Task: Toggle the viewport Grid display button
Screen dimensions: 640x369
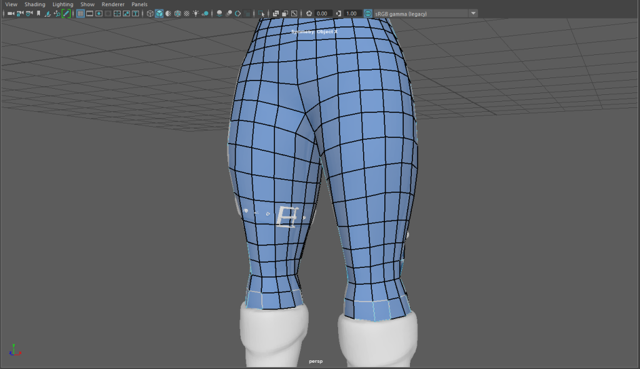Action: (x=81, y=13)
